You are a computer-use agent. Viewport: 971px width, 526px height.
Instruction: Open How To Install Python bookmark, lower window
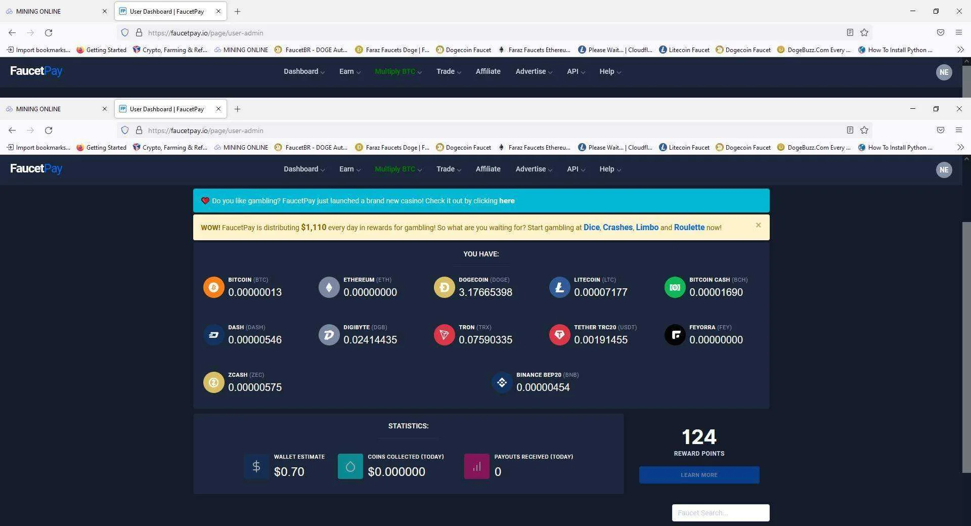895,148
